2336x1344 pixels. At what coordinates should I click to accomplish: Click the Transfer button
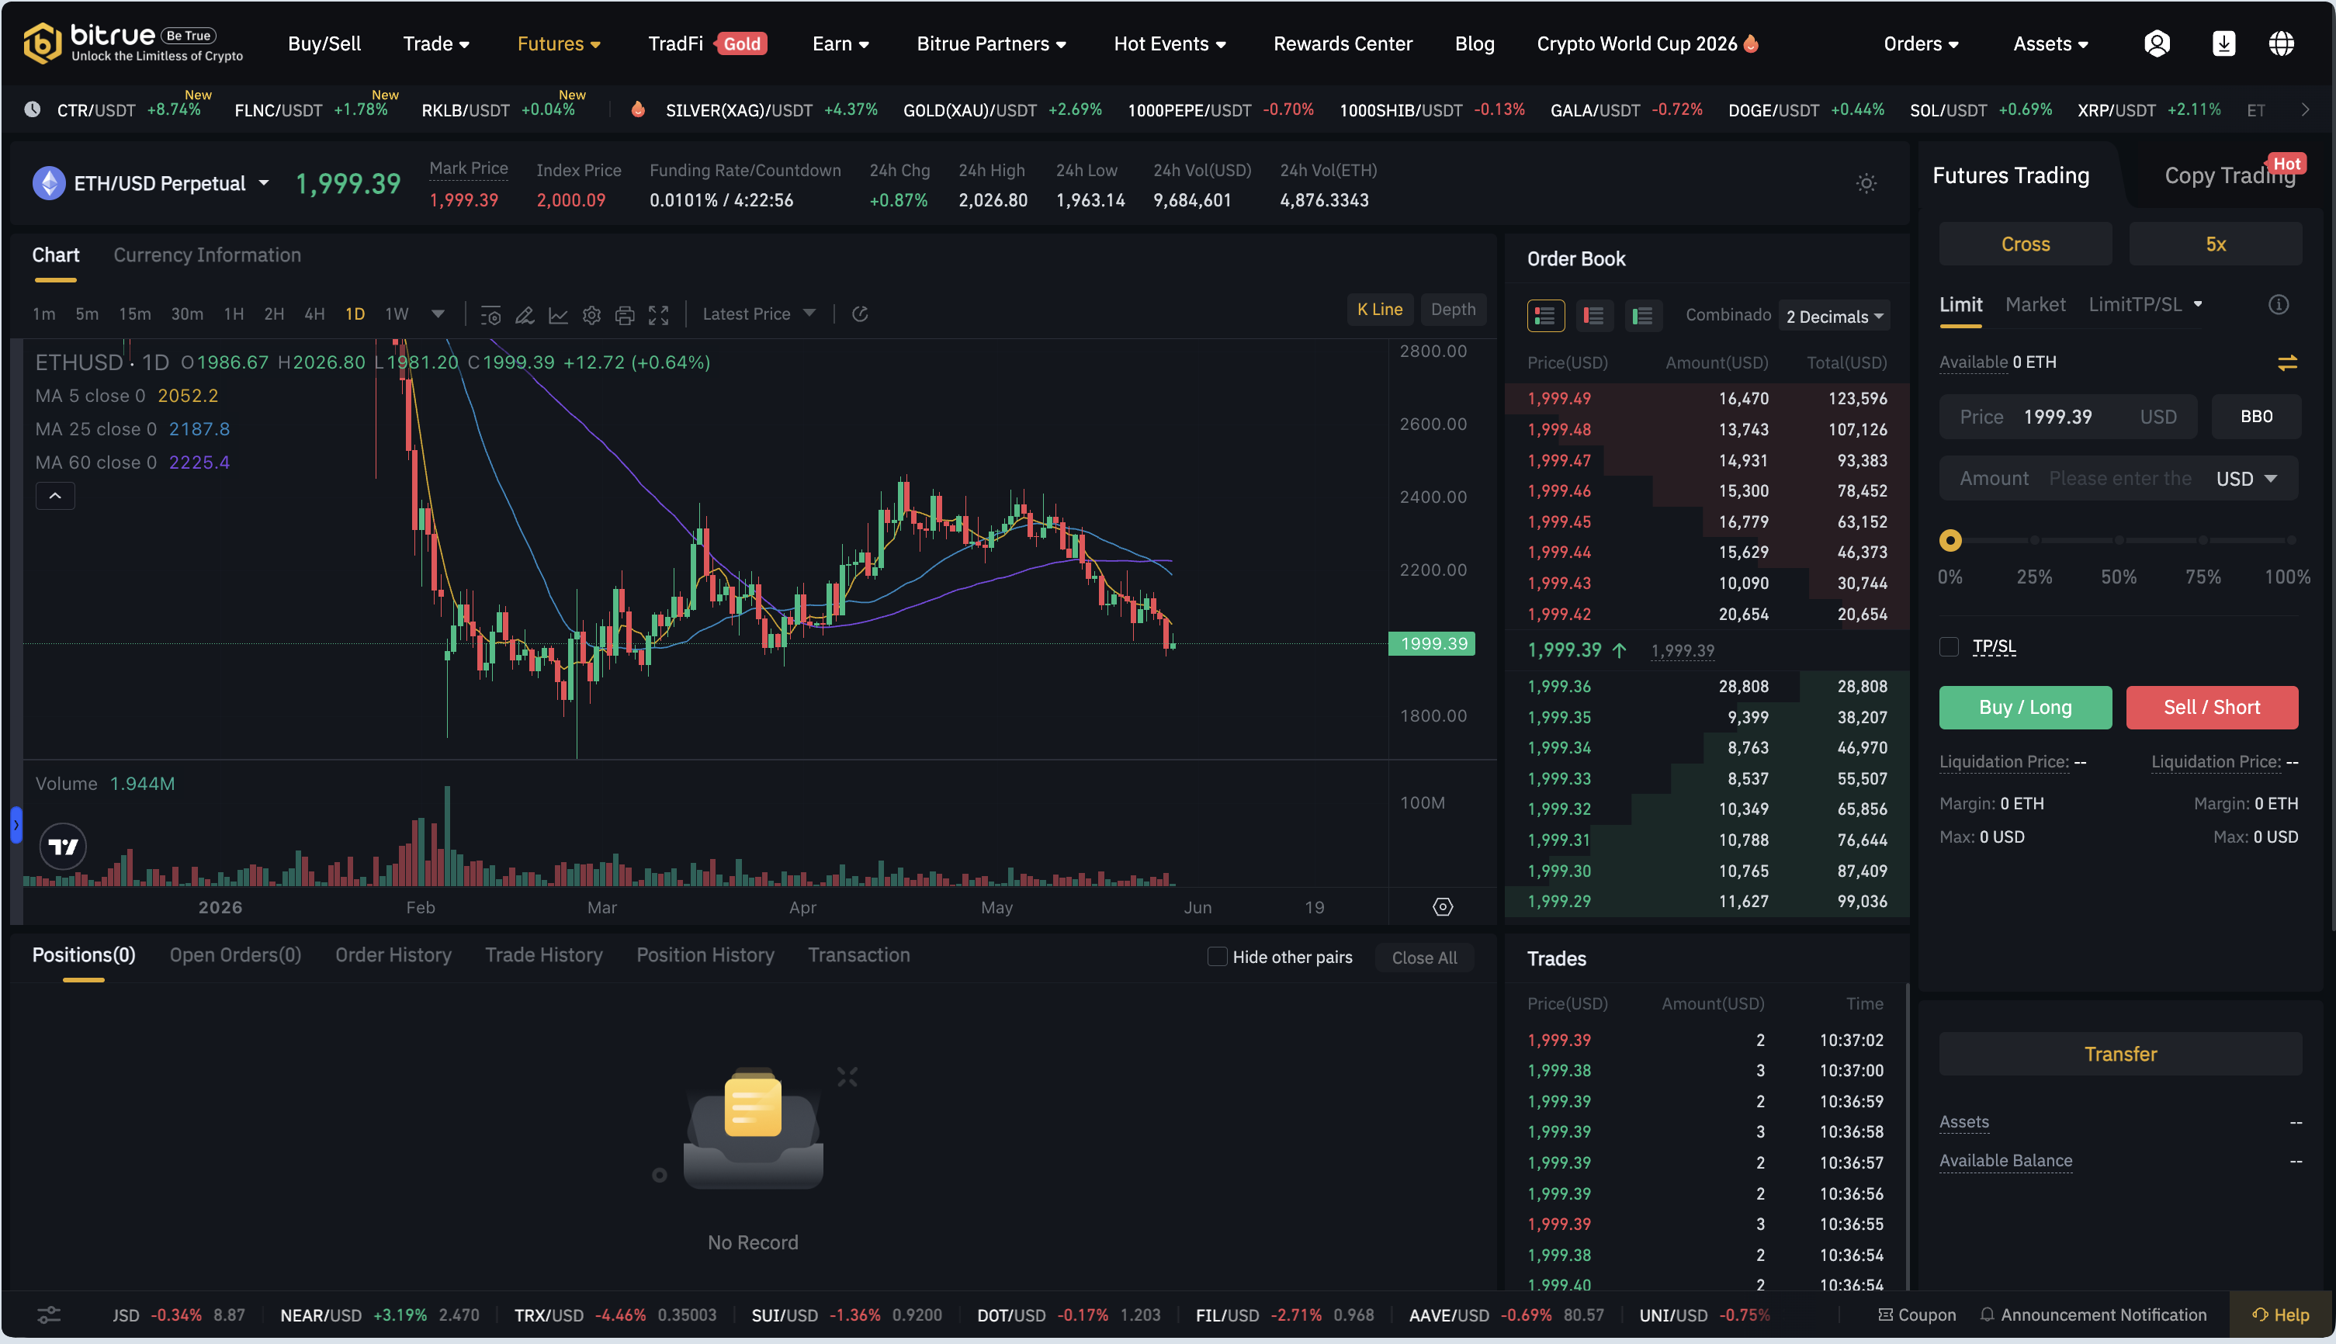[x=2120, y=1053]
